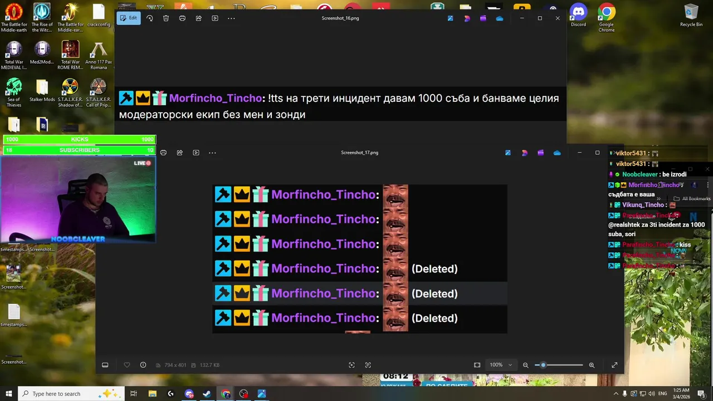Image resolution: width=713 pixels, height=401 pixels.
Task: Zoom out with the minus magnifier
Action: click(x=525, y=365)
